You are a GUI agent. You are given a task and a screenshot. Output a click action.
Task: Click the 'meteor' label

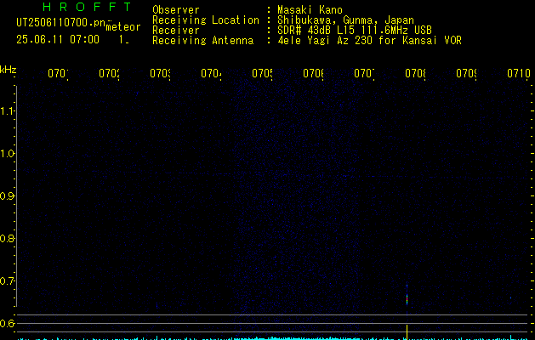[x=123, y=27]
